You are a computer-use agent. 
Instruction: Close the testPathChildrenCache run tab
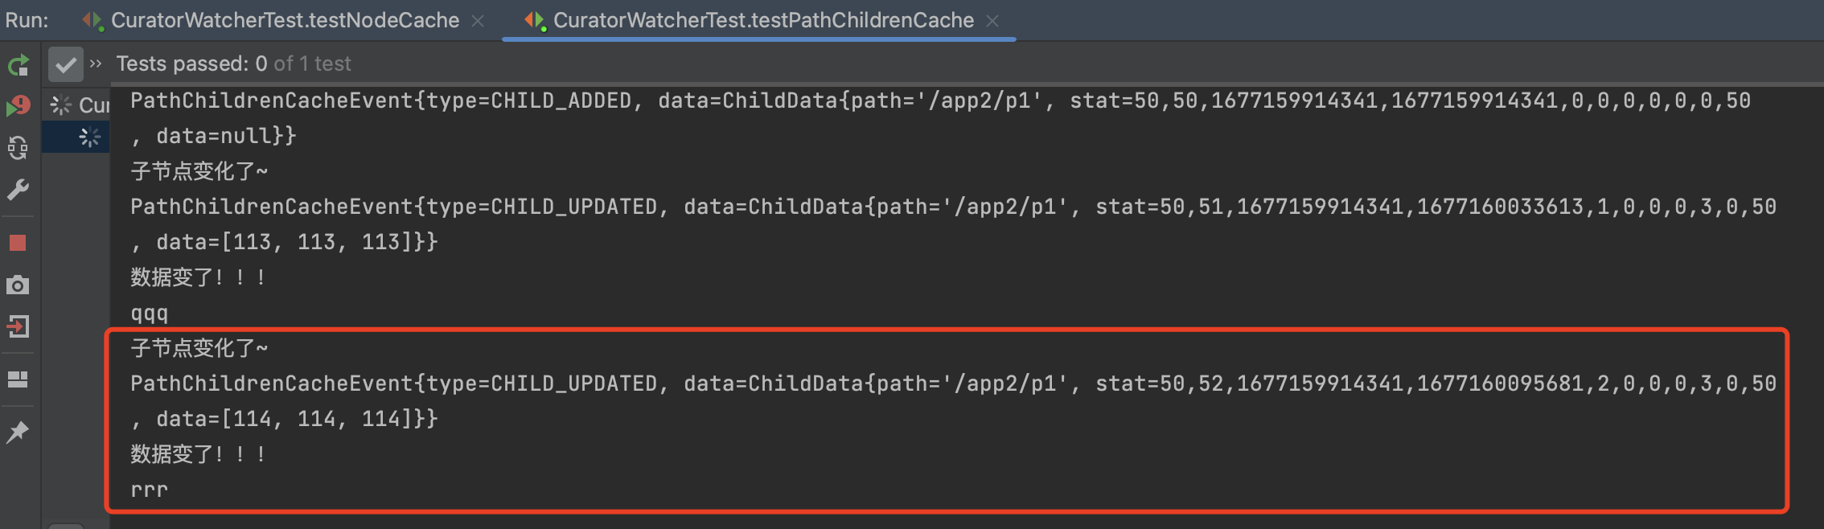992,21
